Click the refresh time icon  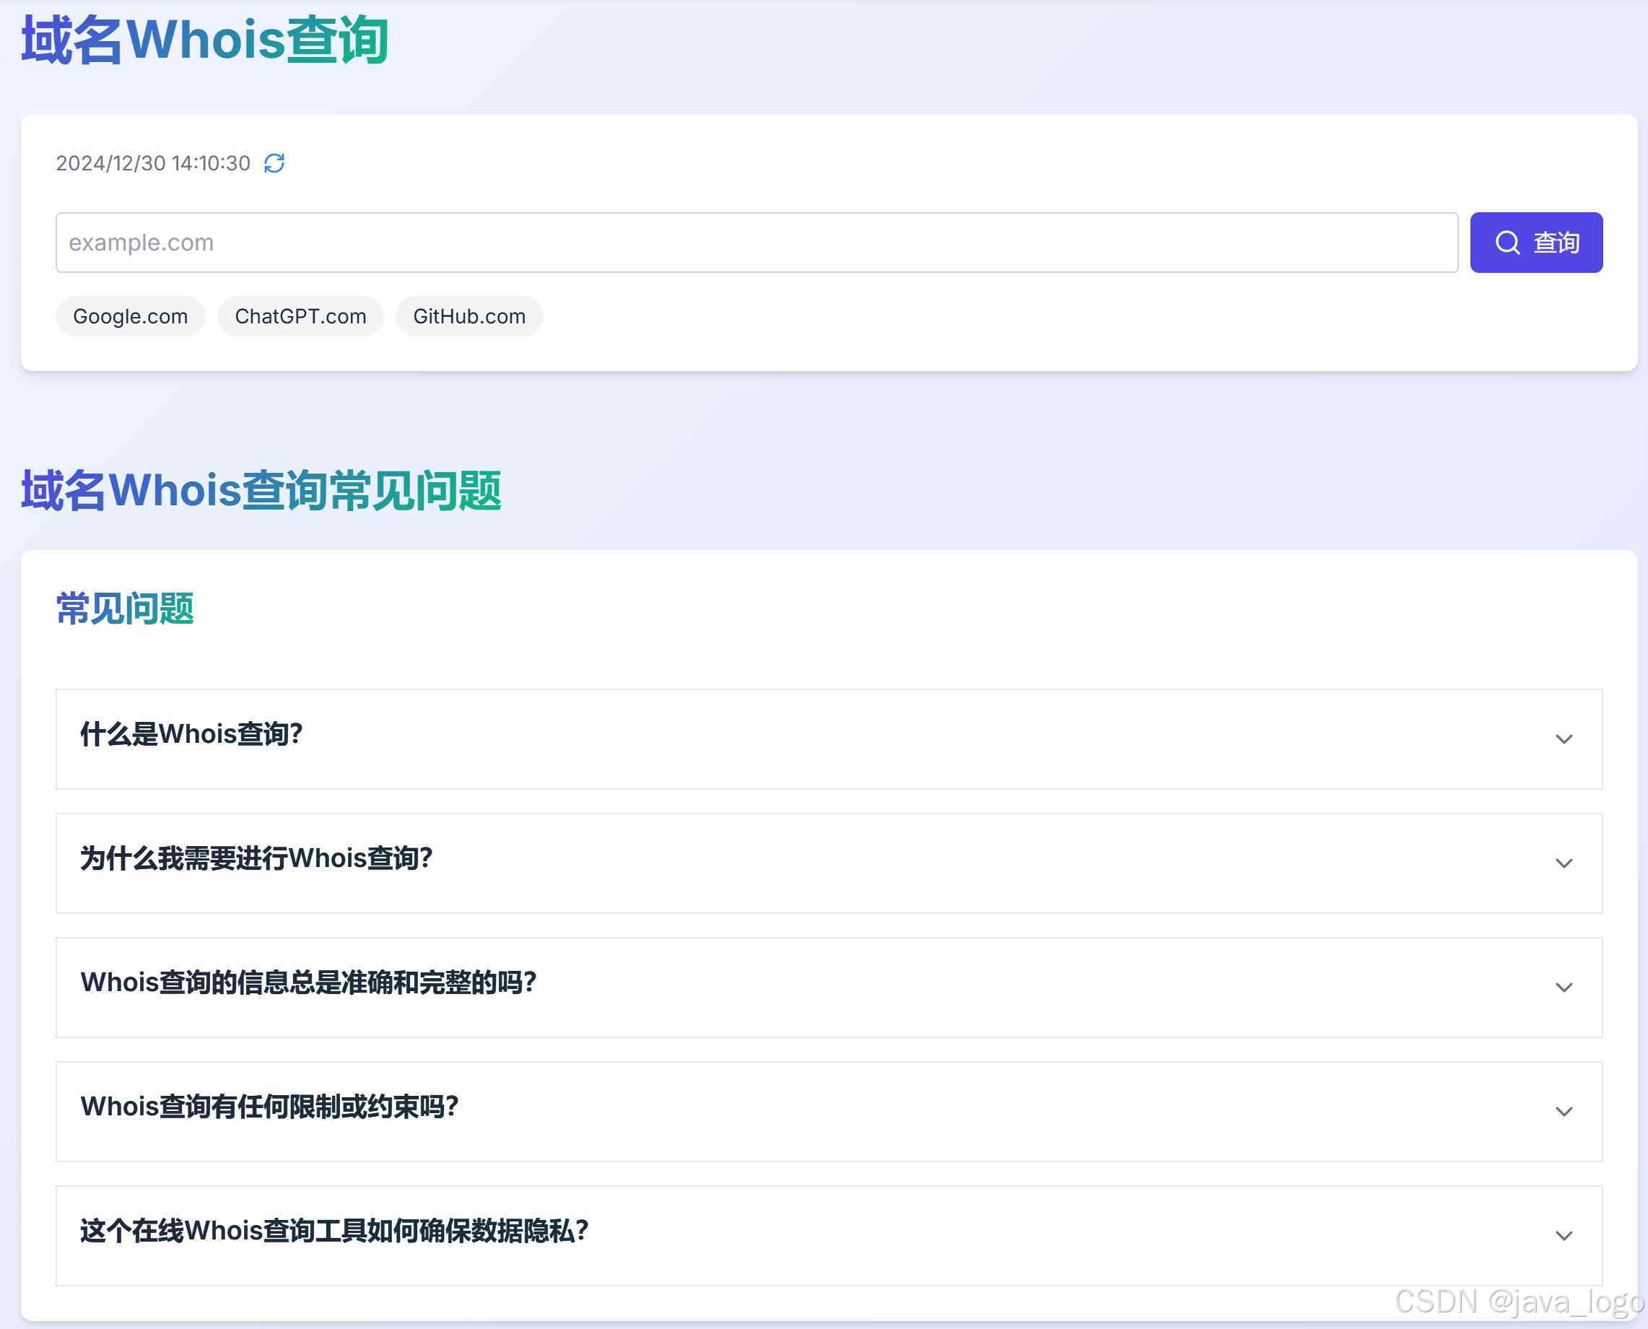(274, 163)
